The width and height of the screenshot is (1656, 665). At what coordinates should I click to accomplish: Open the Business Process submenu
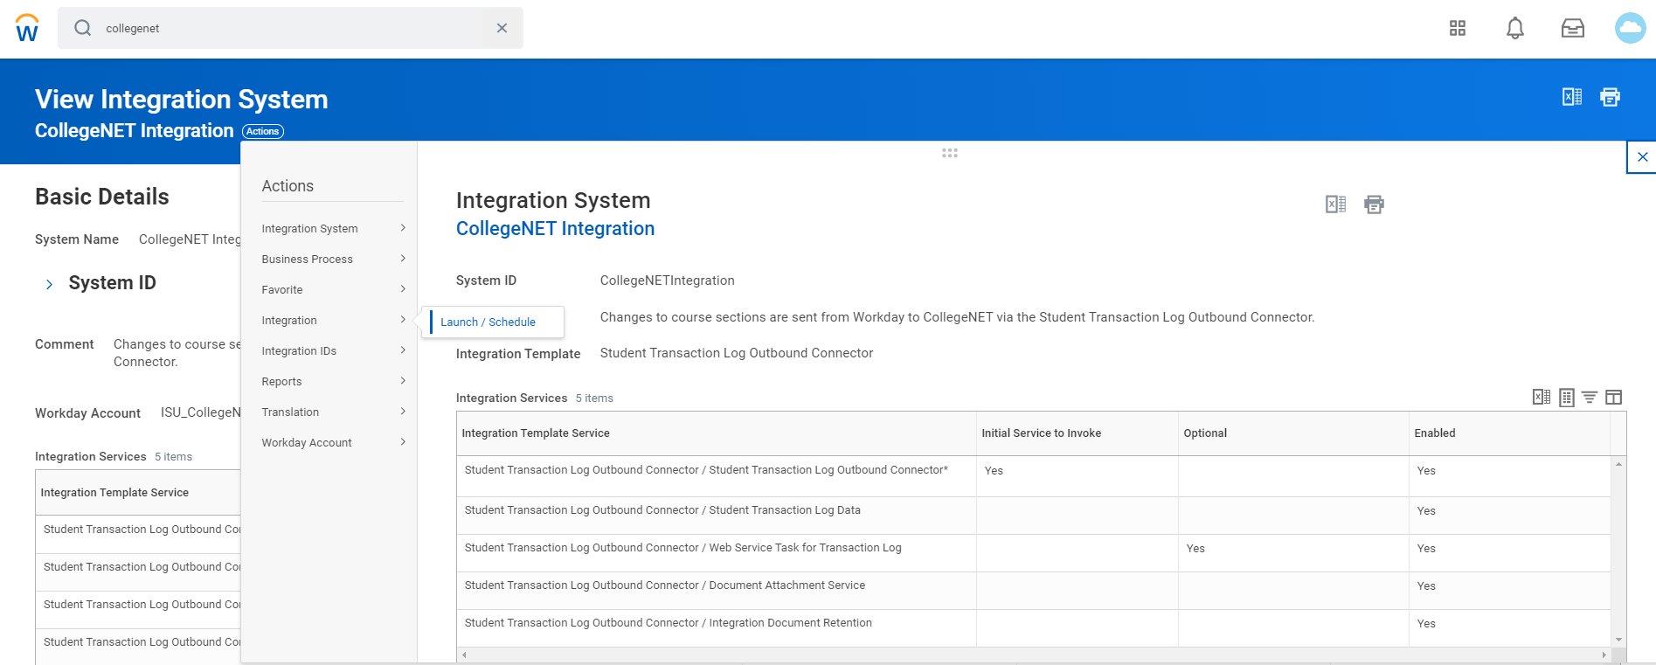point(334,260)
